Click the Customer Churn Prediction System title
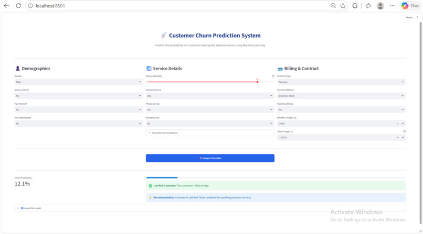The width and height of the screenshot is (423, 234). pyautogui.click(x=215, y=36)
